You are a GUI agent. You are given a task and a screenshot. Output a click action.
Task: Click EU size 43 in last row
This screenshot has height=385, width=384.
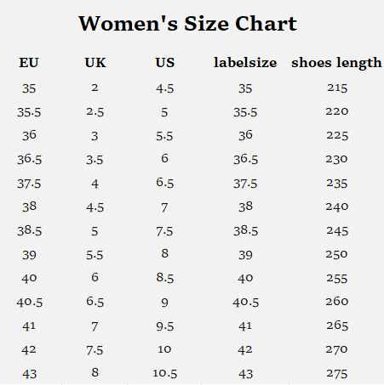(29, 374)
